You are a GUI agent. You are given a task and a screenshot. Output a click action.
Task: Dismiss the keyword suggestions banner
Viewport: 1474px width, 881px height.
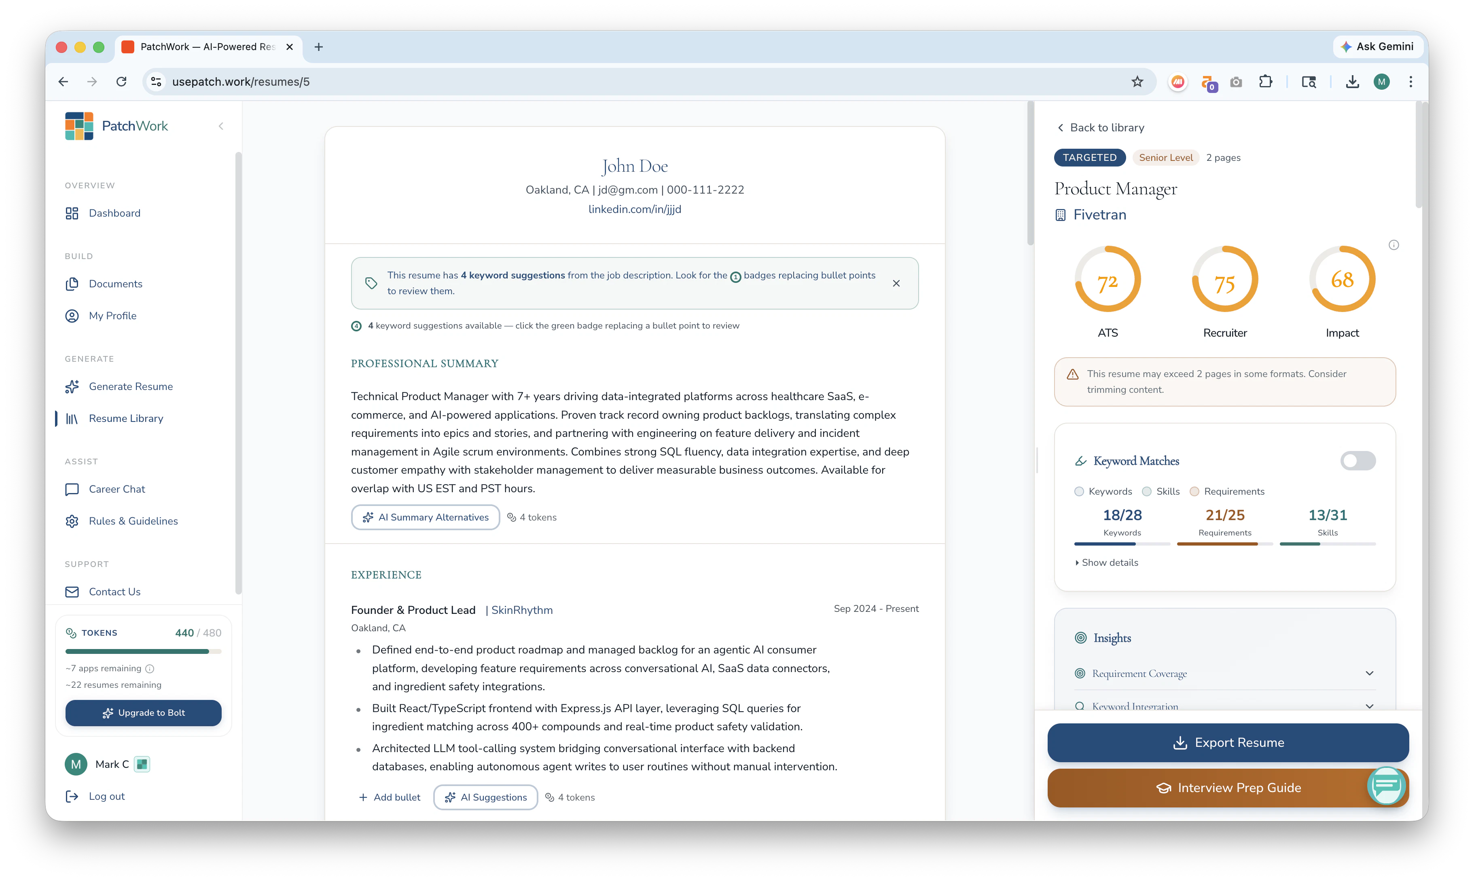[896, 283]
